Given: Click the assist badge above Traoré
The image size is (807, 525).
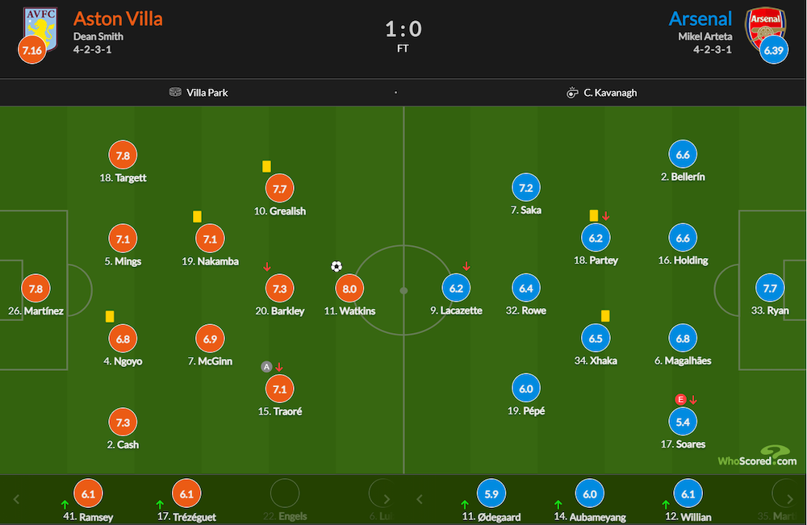Looking at the screenshot, I should tap(266, 367).
